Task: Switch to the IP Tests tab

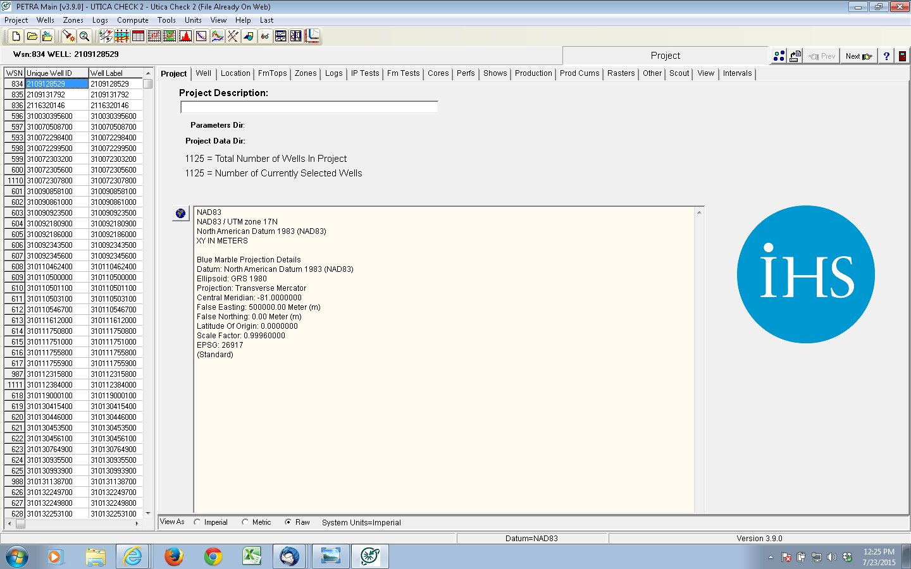Action: [365, 73]
